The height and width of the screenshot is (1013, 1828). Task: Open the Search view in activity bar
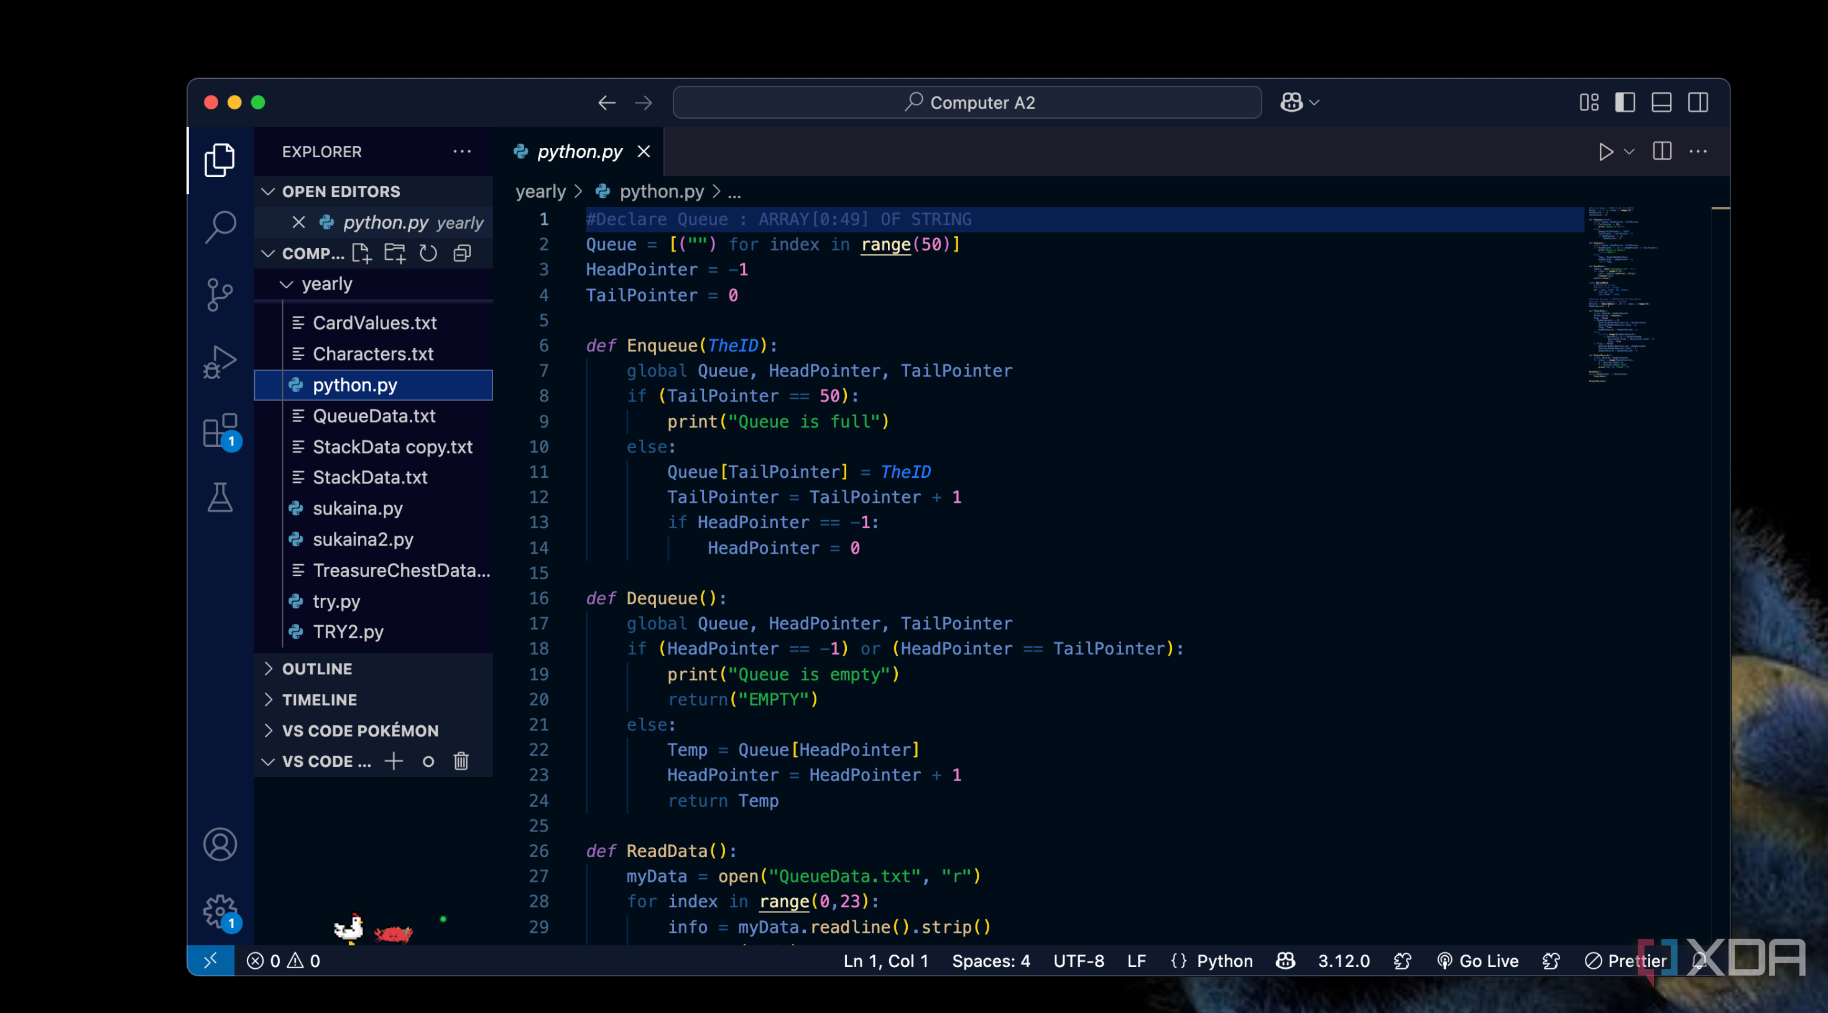click(x=220, y=227)
